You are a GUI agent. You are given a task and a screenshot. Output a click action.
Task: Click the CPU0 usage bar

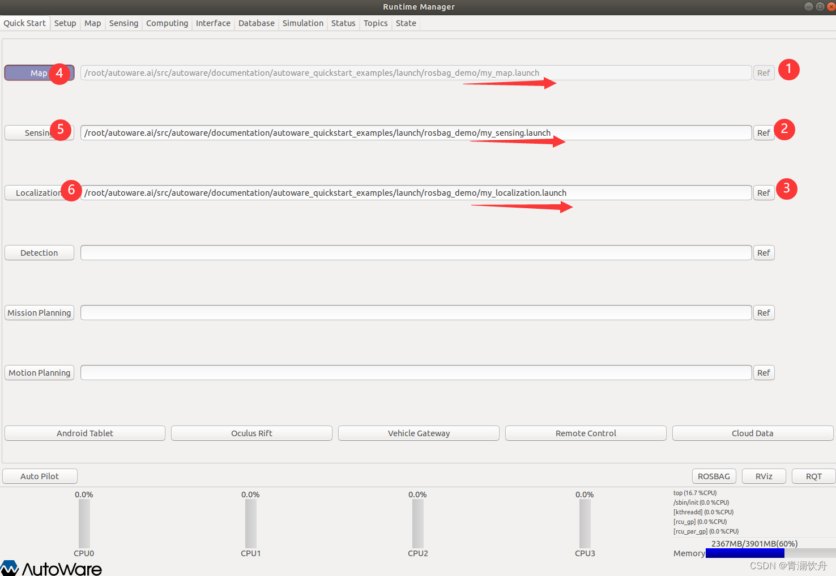pyautogui.click(x=84, y=523)
